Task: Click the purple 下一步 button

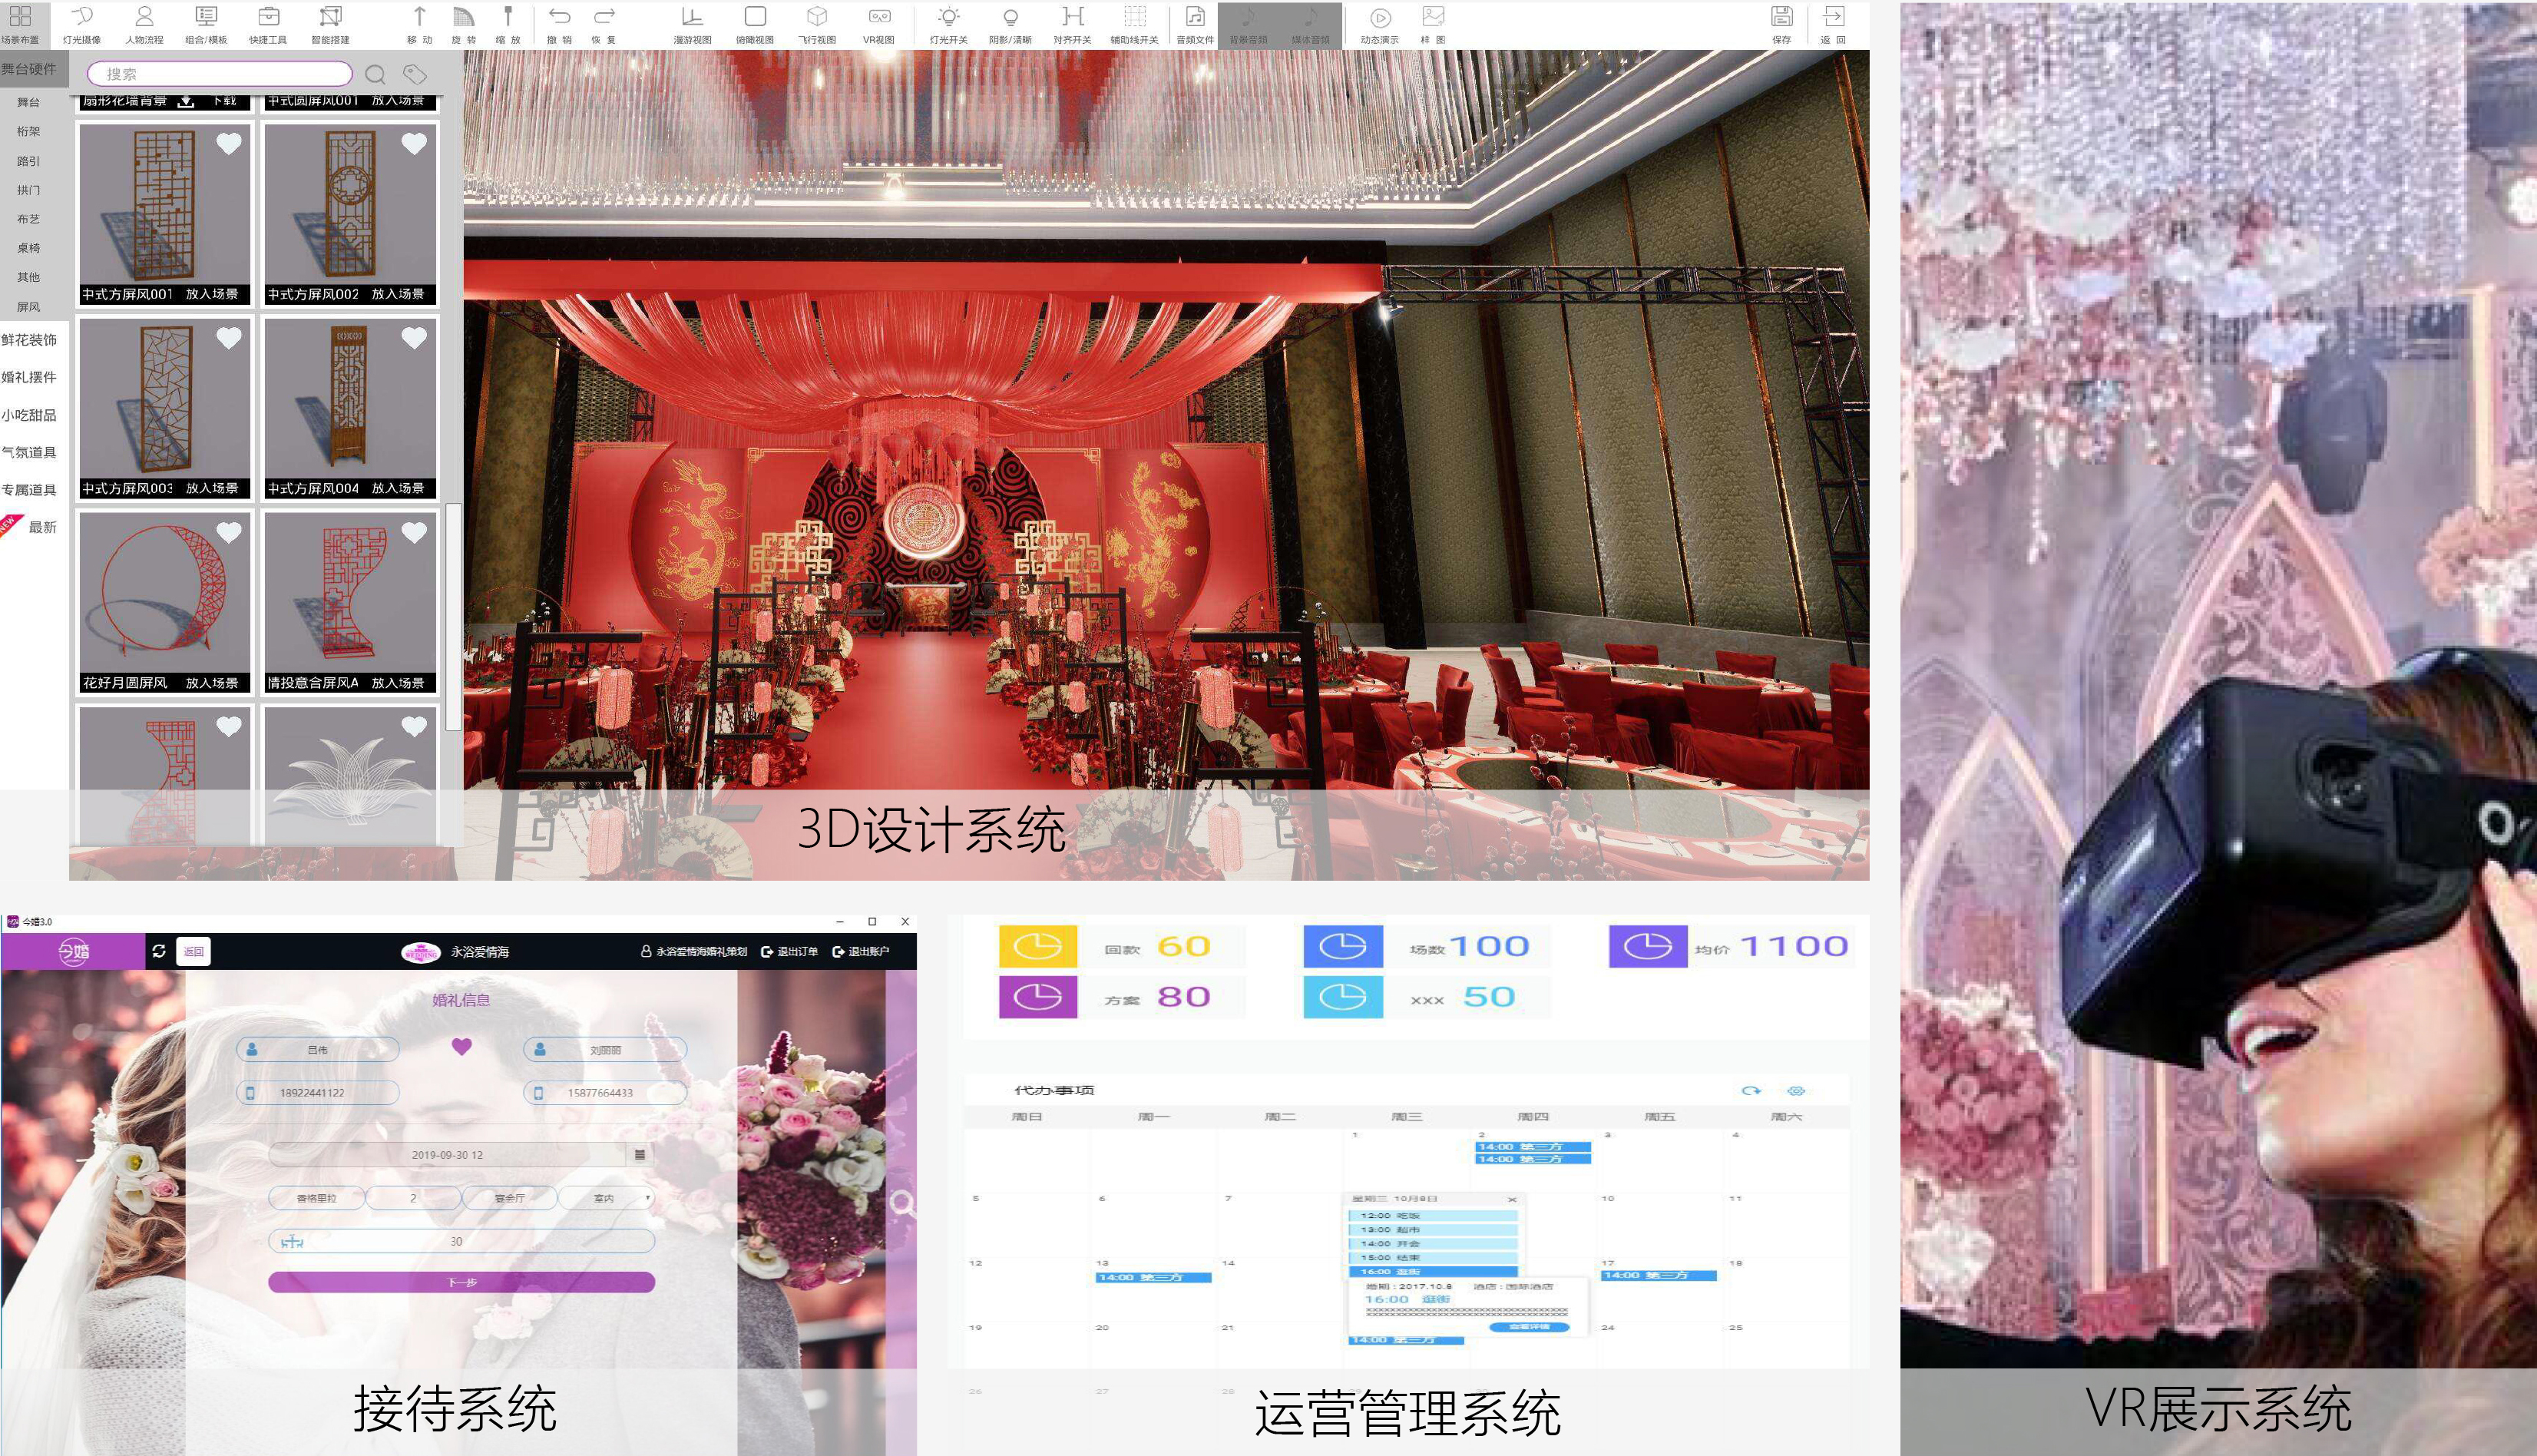Action: pos(461,1282)
